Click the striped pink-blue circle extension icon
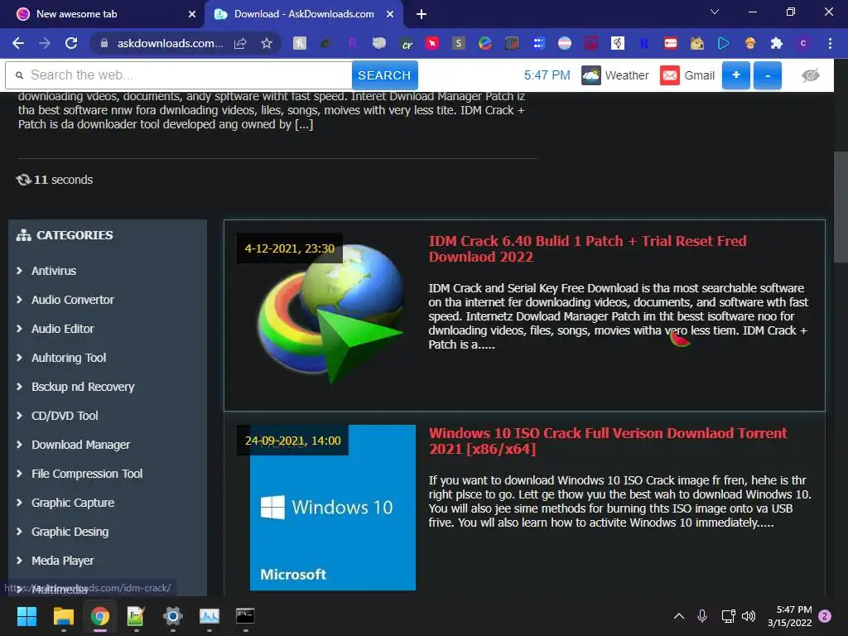The width and height of the screenshot is (848, 636). 565,43
